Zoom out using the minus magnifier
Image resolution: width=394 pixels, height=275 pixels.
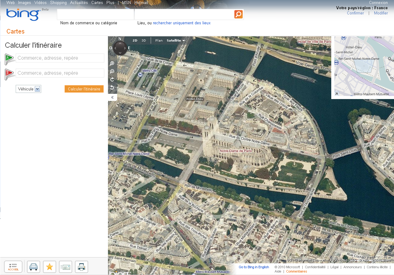[112, 71]
